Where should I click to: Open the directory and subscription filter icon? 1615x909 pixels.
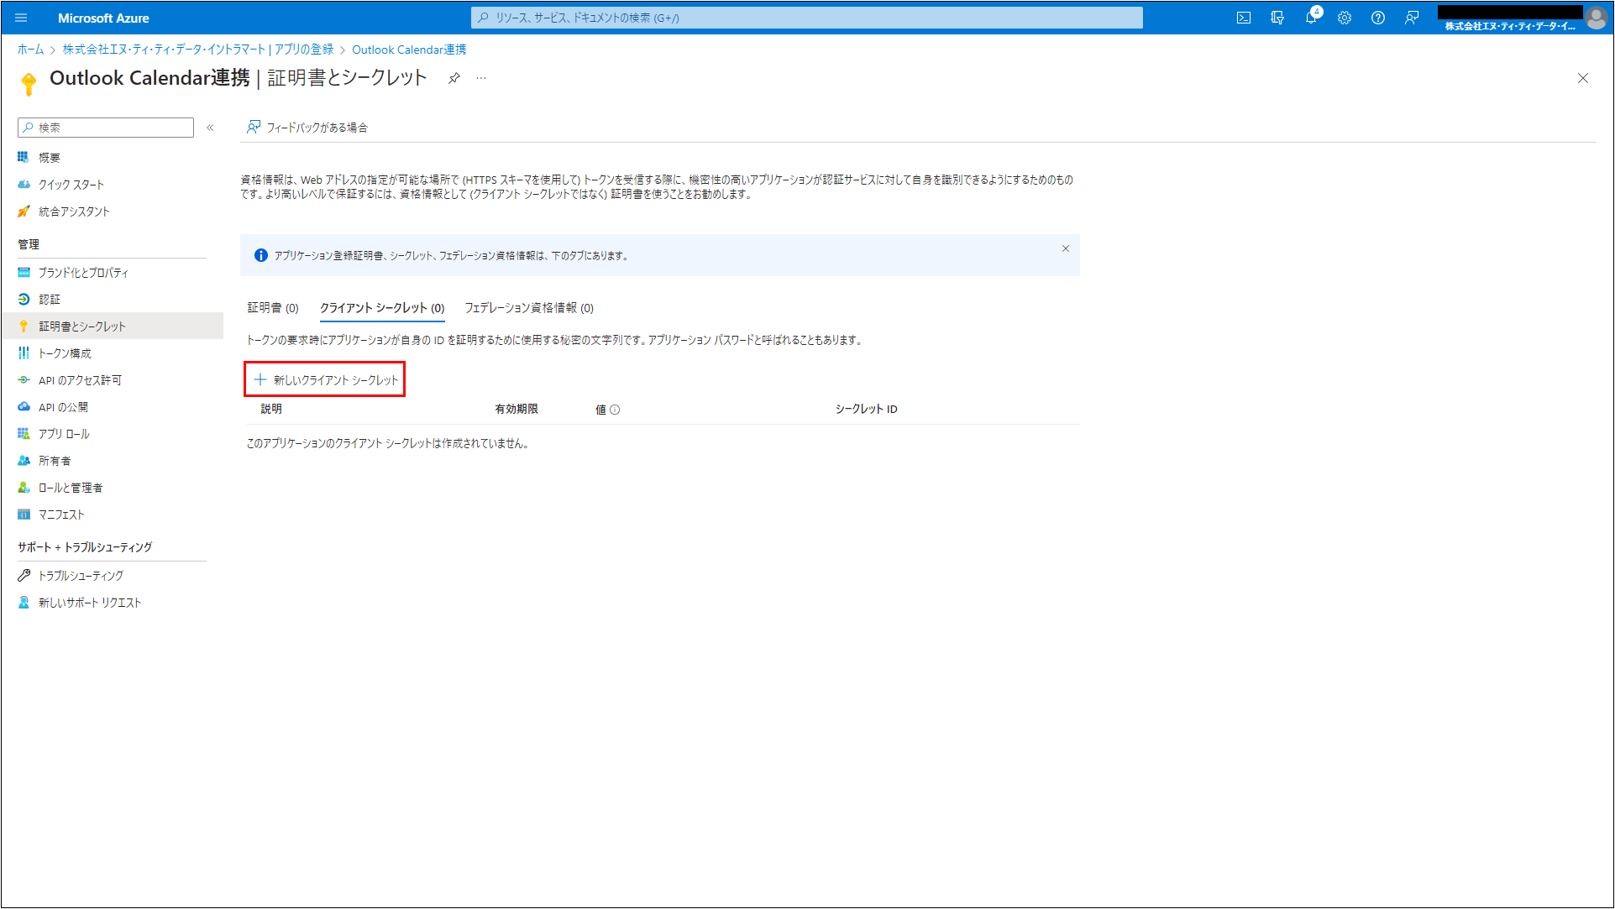[x=1277, y=18]
